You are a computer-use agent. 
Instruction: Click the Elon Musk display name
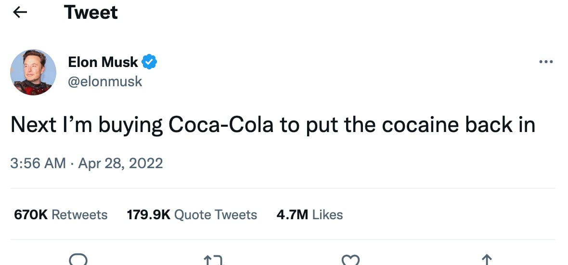click(103, 62)
